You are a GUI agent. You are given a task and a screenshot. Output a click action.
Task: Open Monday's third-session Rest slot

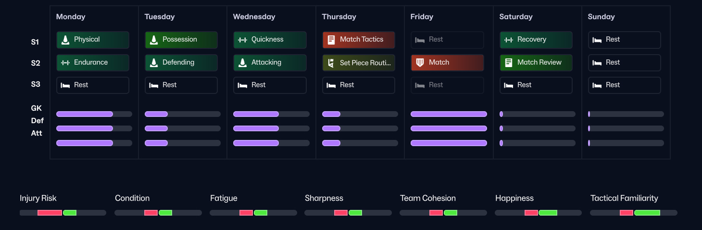tap(93, 85)
